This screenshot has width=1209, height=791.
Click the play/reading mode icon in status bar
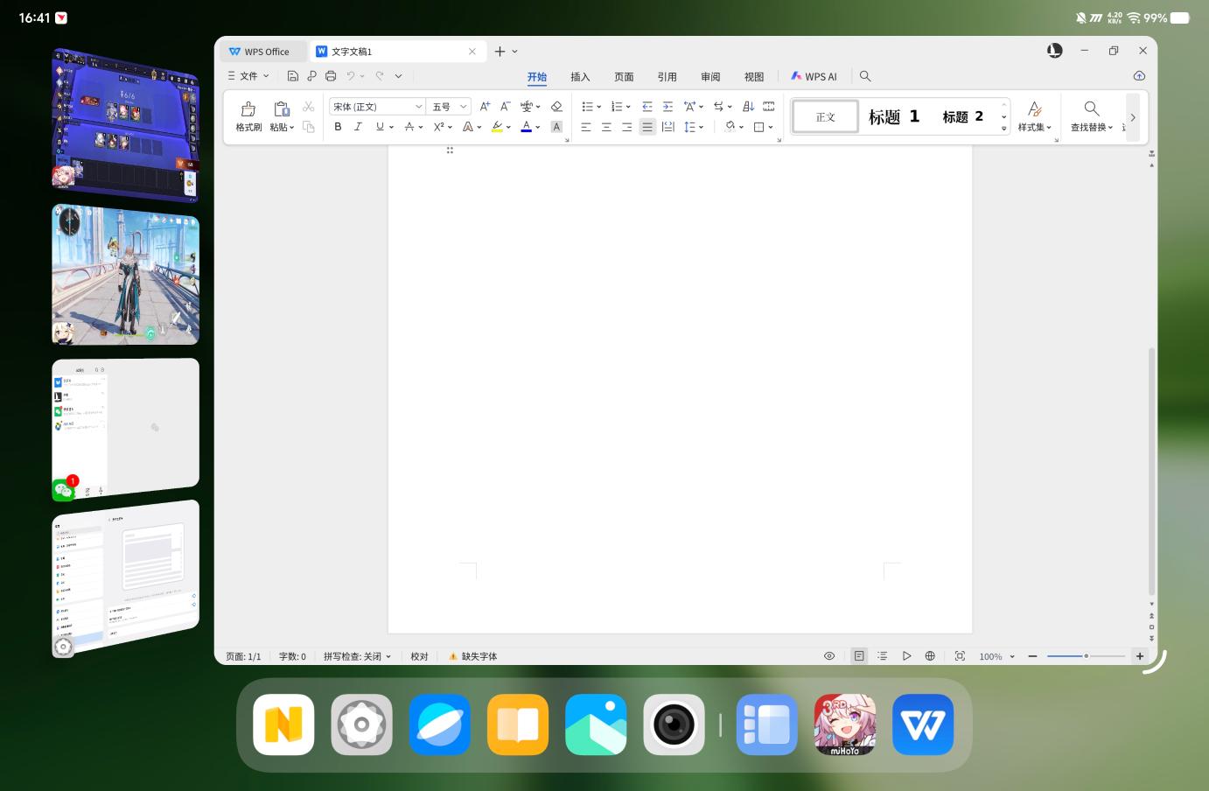pos(906,655)
